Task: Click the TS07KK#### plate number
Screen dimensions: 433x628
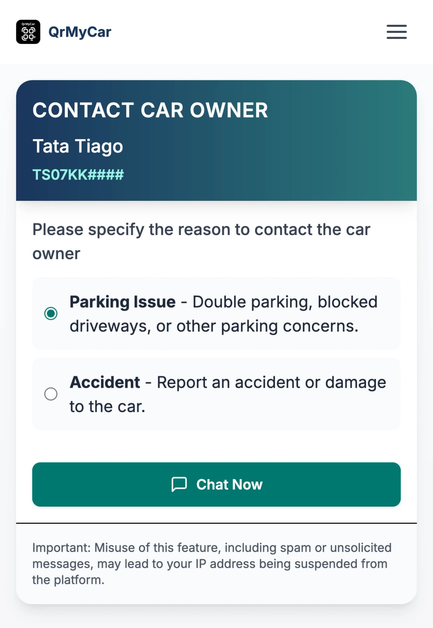Action: click(x=78, y=174)
